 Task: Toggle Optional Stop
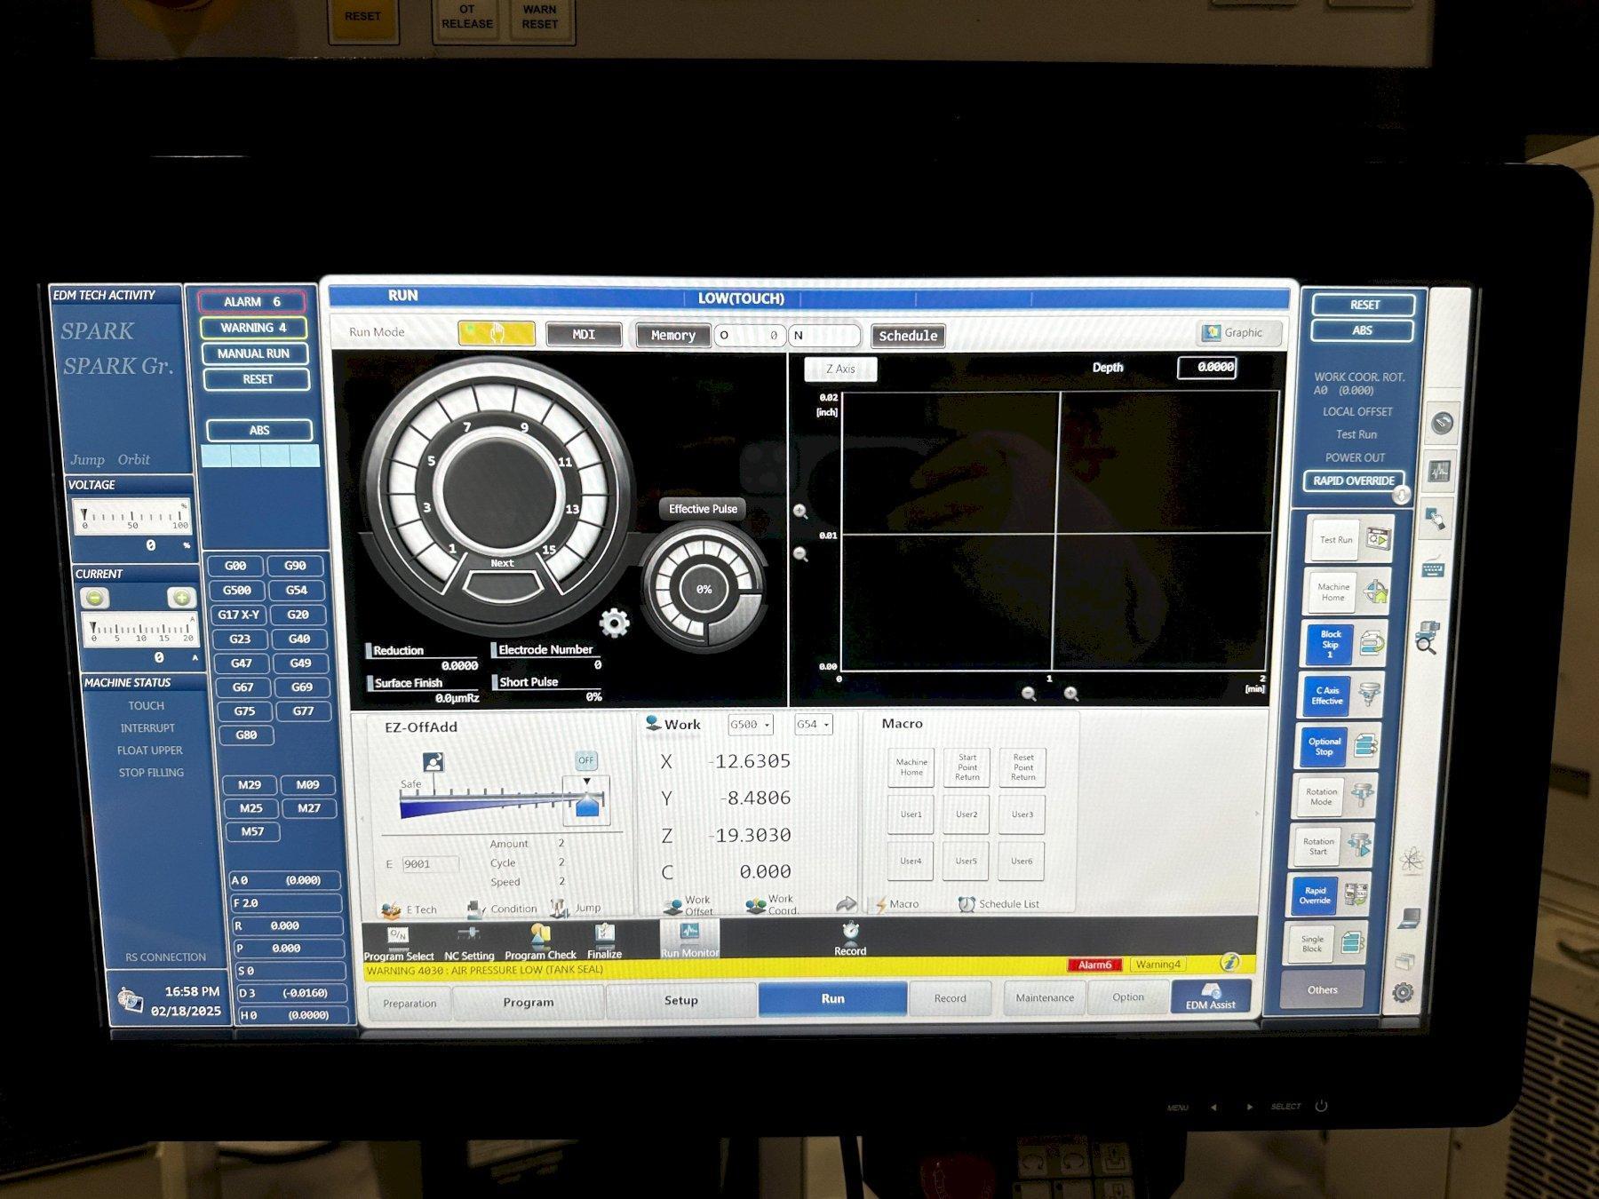(1324, 746)
